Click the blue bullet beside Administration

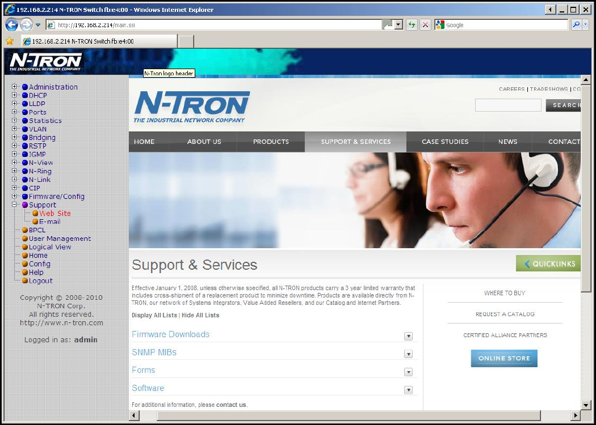25,87
